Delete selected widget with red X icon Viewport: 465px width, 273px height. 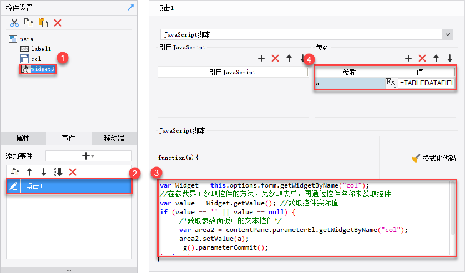pyautogui.click(x=58, y=23)
